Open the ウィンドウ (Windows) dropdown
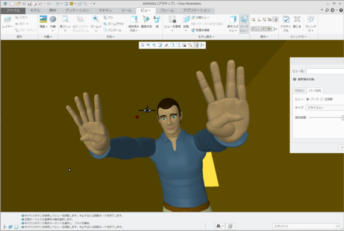This screenshot has height=231, width=344. 311,28
